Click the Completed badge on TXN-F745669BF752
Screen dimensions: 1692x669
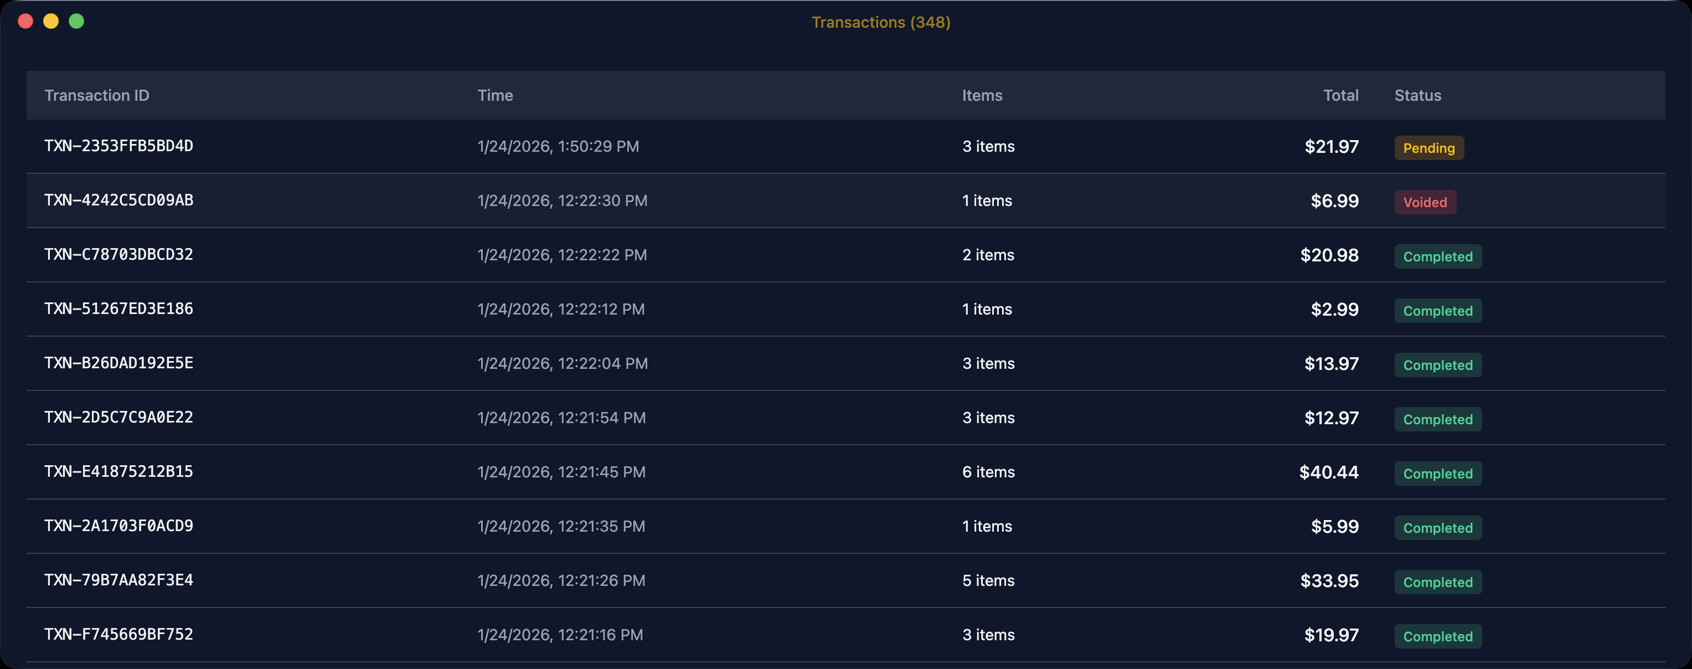coord(1437,636)
